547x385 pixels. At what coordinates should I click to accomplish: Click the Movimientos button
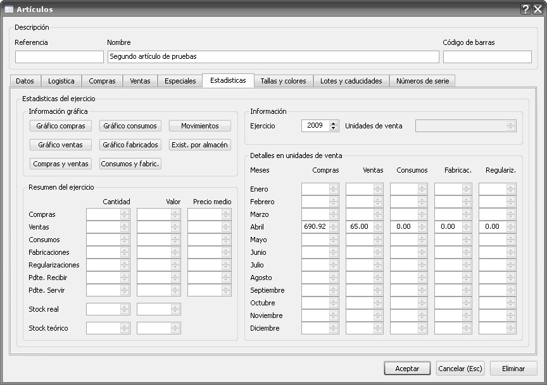click(x=199, y=126)
